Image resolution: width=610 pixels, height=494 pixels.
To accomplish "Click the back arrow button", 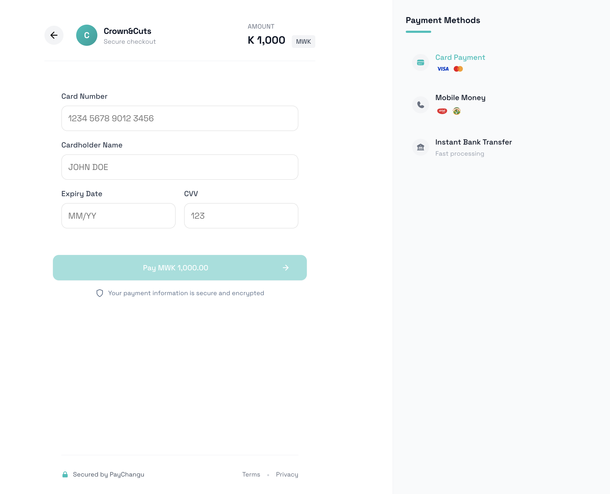I will point(54,35).
